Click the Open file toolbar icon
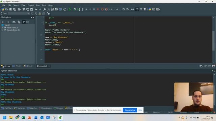Viewport: 216px width, 121px height. (x=7, y=9)
